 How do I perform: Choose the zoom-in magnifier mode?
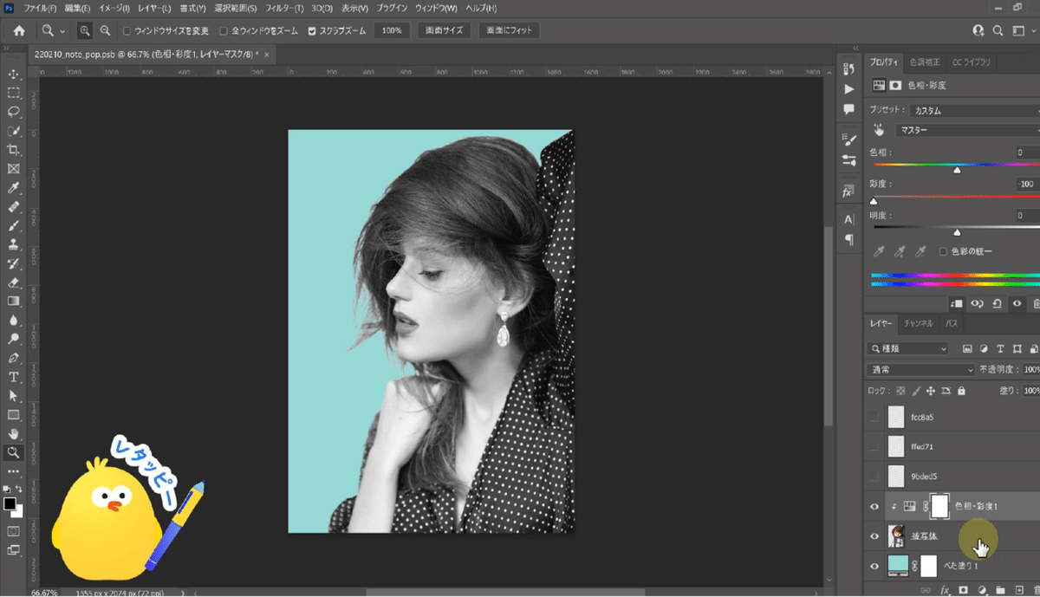coord(85,30)
